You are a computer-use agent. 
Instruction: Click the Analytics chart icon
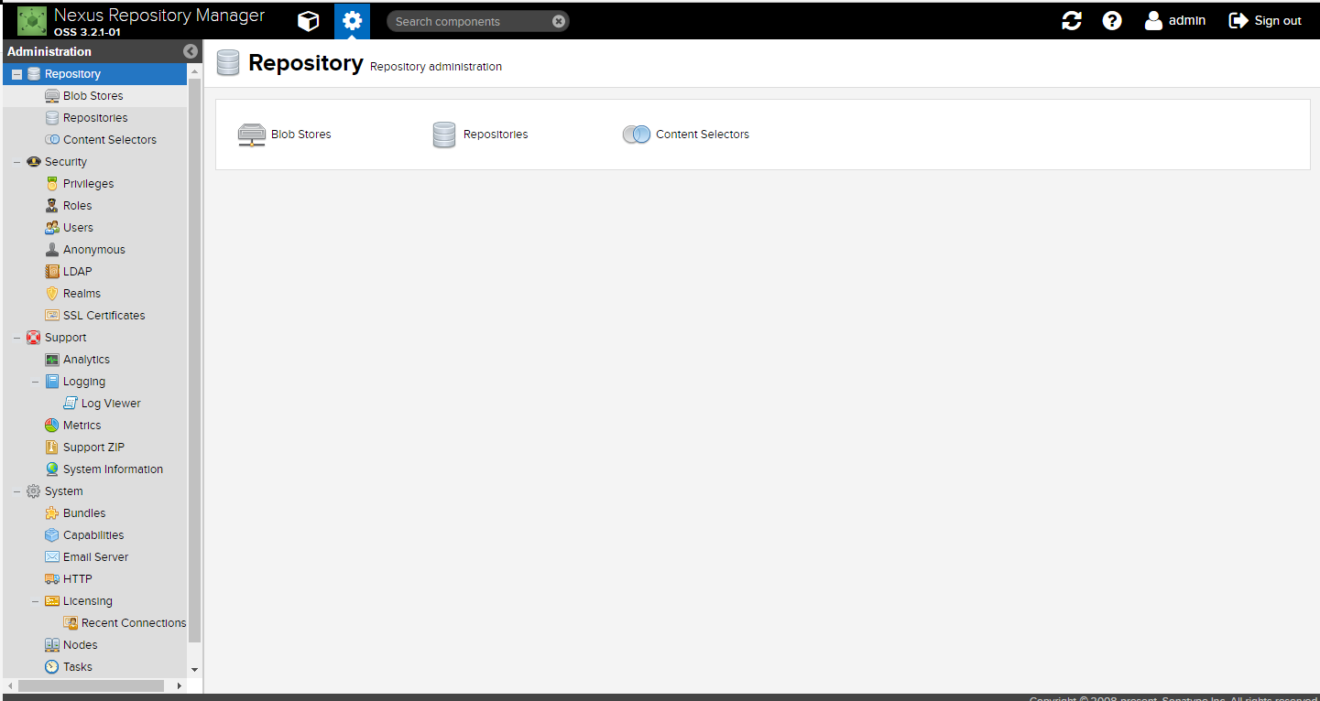click(x=52, y=359)
